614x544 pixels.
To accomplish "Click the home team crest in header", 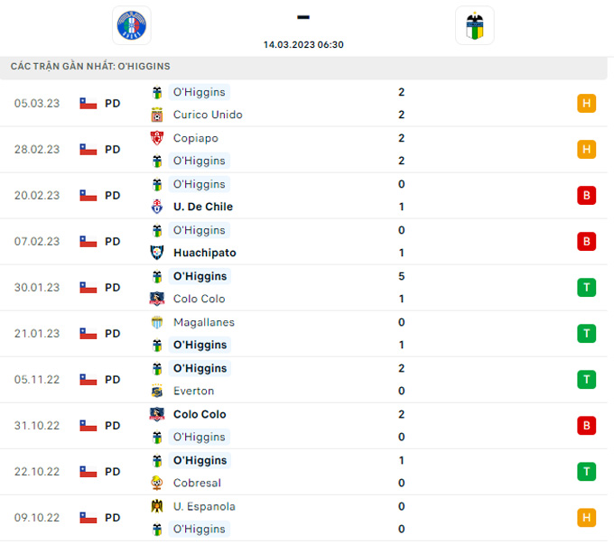I will click(x=134, y=25).
